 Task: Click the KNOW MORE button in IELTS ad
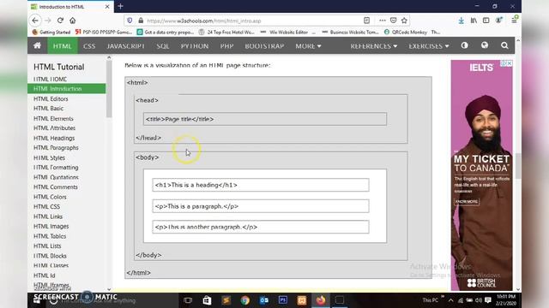(467, 202)
